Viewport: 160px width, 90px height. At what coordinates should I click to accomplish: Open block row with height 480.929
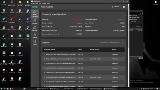point(83,54)
